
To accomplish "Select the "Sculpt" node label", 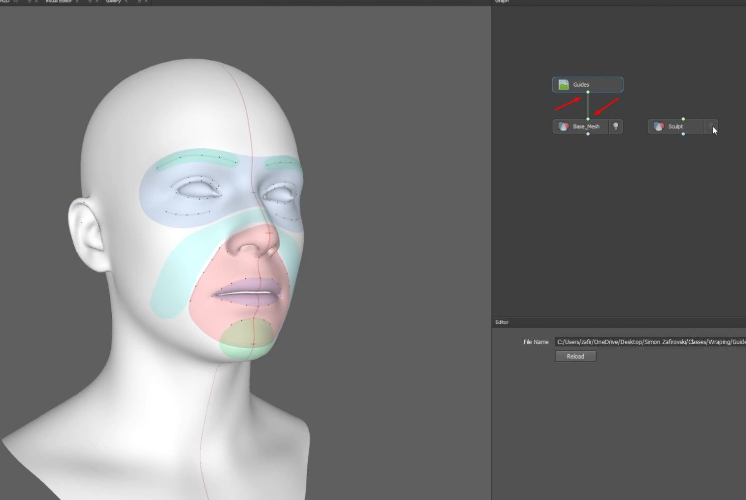I will point(675,126).
